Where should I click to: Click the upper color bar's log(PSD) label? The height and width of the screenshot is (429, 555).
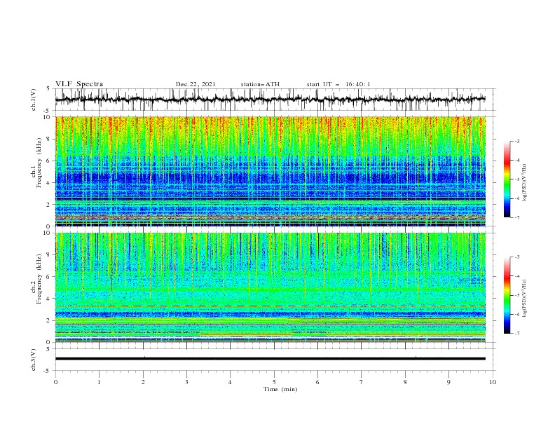525,183
